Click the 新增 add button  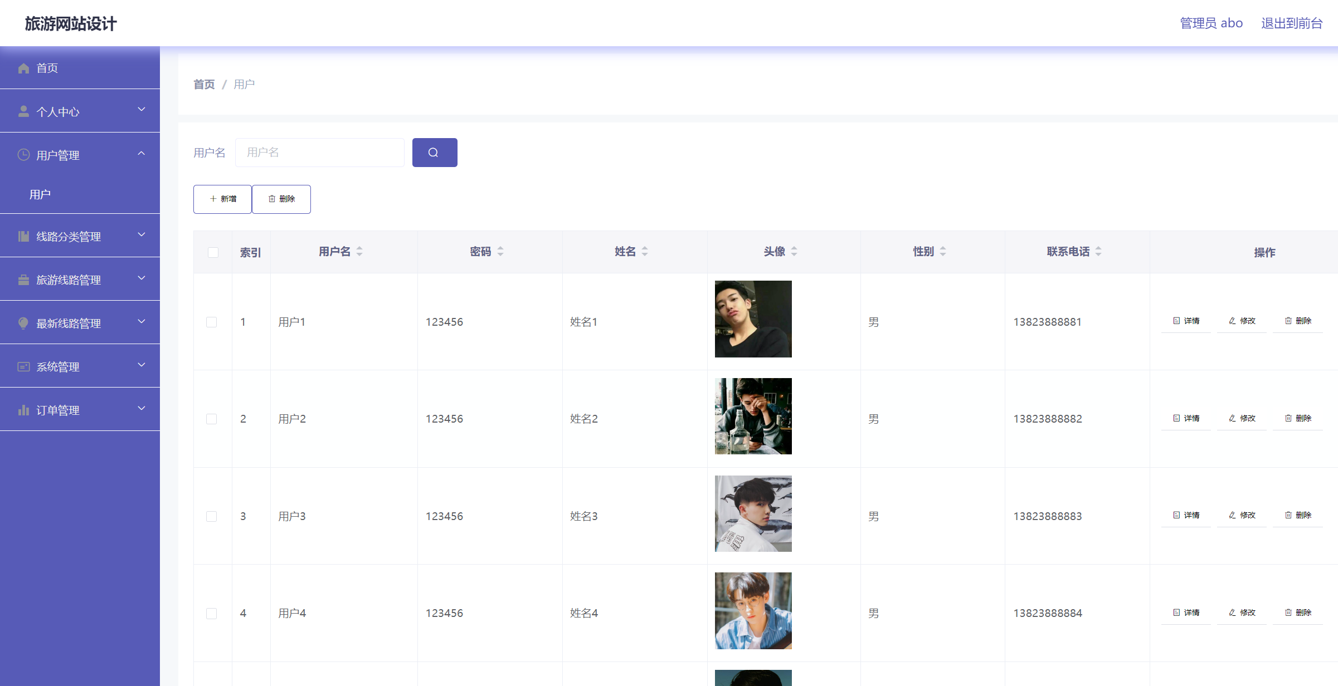click(222, 199)
